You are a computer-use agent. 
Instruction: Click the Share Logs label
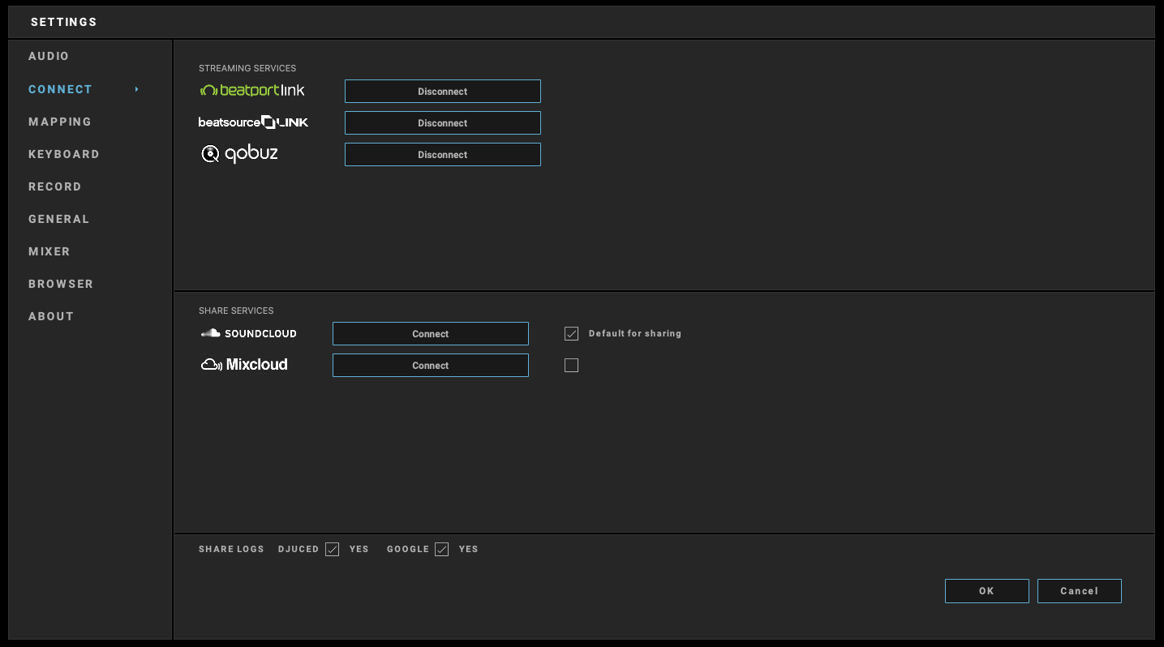[x=231, y=550]
